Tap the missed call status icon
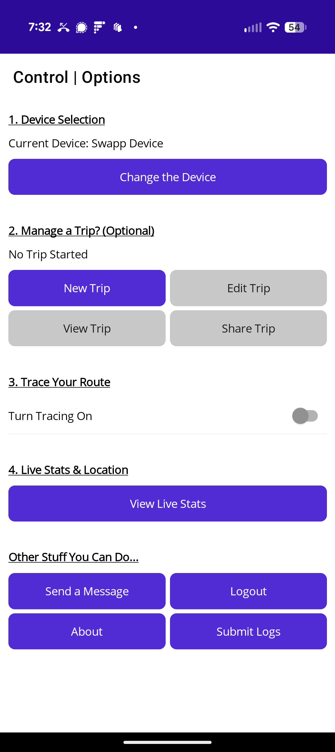Viewport: 335px width, 752px height. (64, 27)
